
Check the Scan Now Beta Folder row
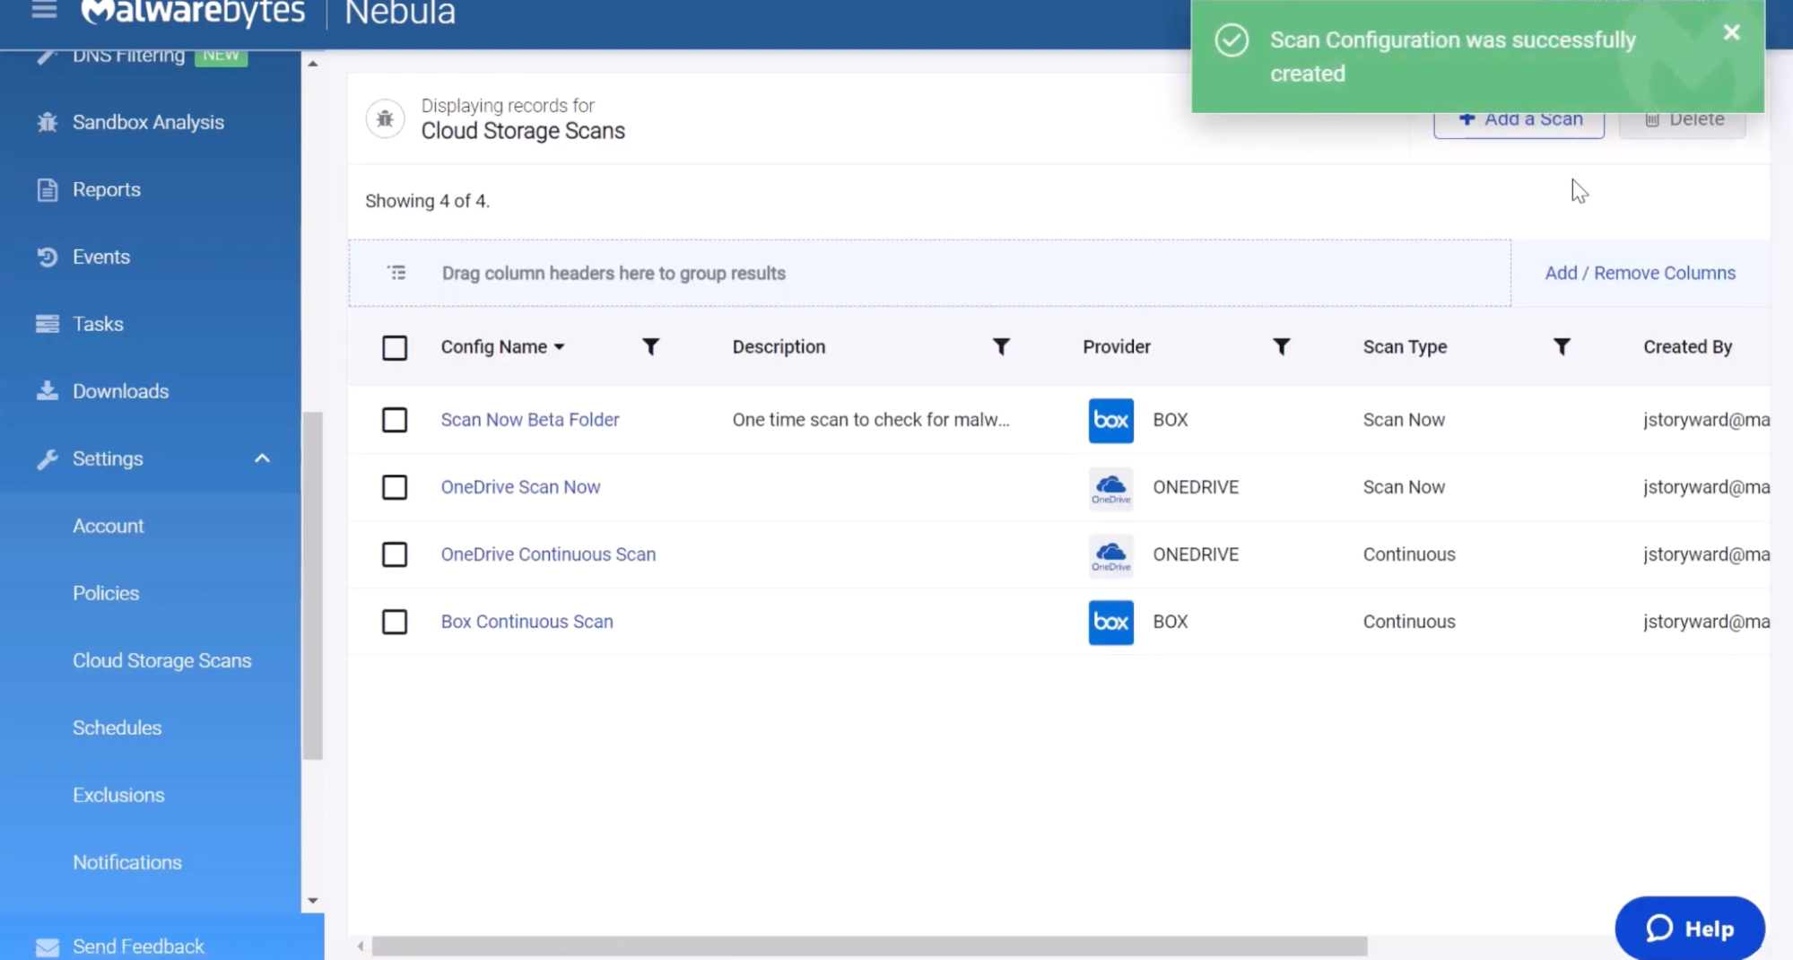pyautogui.click(x=395, y=420)
